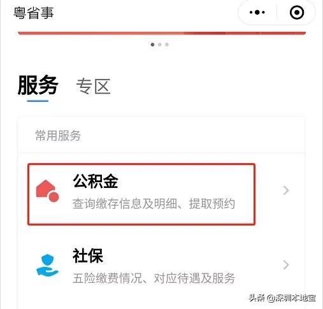Expand 社保 with its right chevron
The image size is (323, 309).
coord(286,265)
